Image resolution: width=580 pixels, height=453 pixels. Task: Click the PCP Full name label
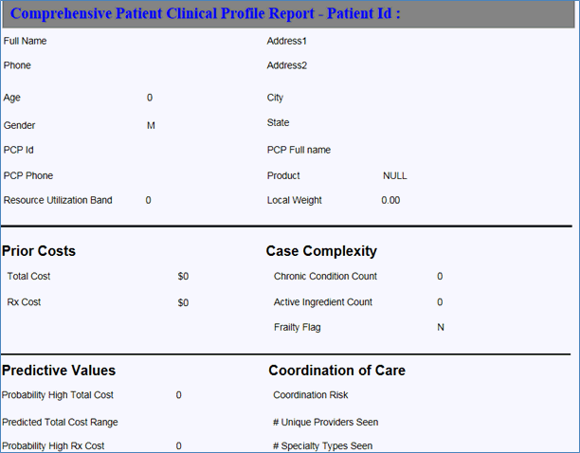tap(299, 150)
